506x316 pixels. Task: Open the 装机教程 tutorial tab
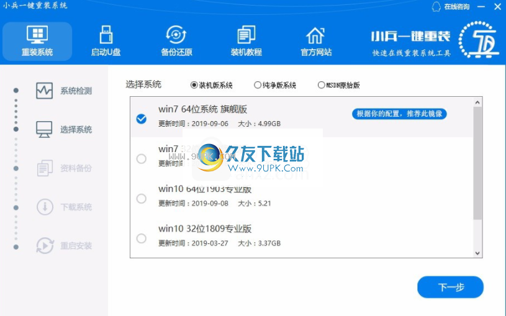click(246, 41)
